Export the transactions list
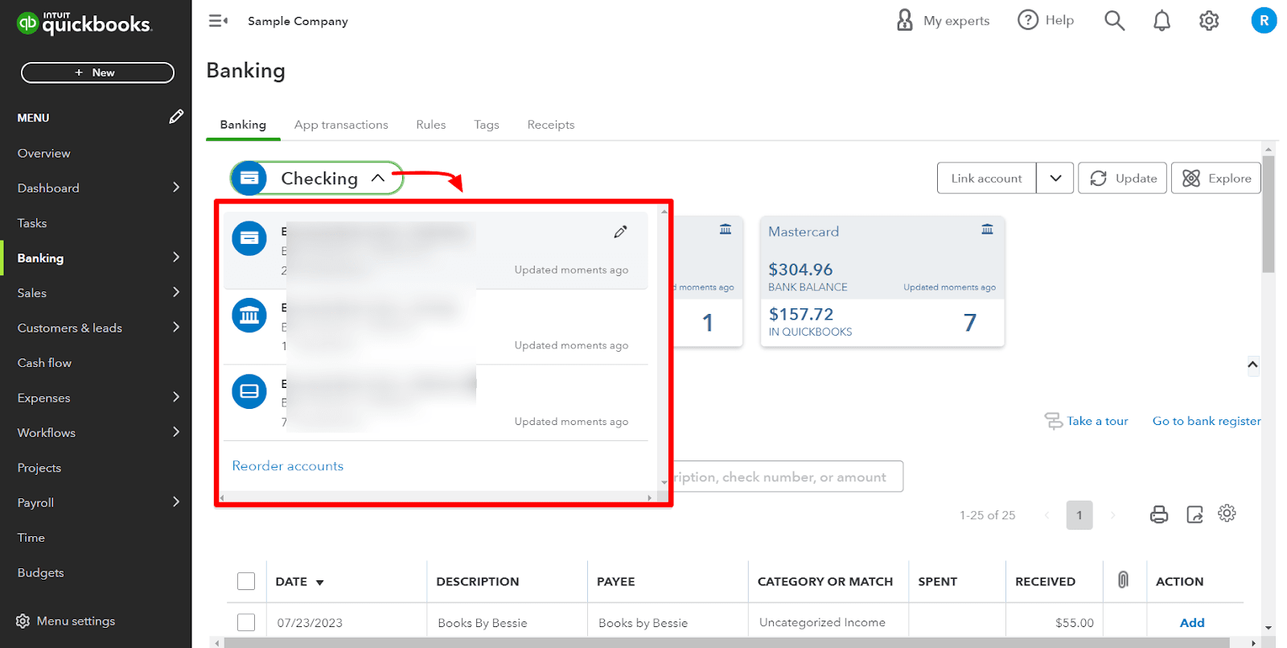This screenshot has height=648, width=1287. tap(1194, 514)
